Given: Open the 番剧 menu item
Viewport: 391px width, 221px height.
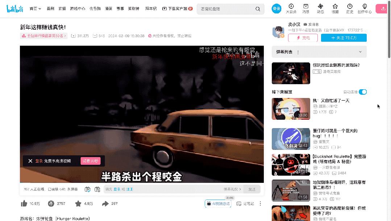Looking at the screenshot, I should pyautogui.click(x=50, y=8).
